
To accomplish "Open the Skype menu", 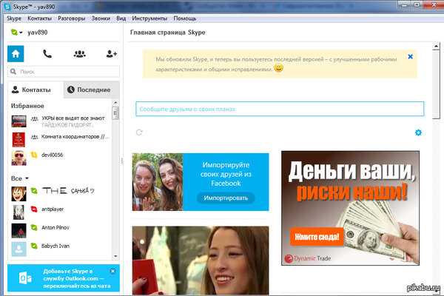I will (14, 18).
